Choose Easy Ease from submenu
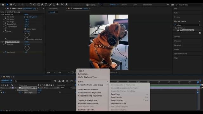The height and width of the screenshot is (114, 203). (x=115, y=94)
